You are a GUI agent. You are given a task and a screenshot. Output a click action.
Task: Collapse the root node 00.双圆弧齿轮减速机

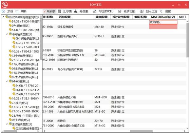[x=3, y=17]
